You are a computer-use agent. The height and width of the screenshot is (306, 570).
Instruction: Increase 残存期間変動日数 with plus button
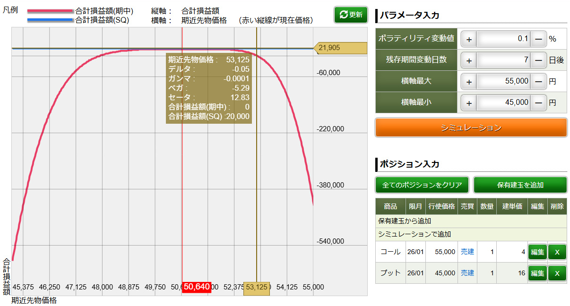pyautogui.click(x=469, y=60)
